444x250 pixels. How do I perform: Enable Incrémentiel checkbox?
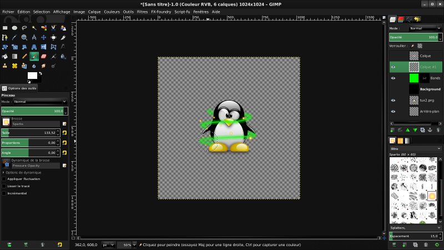click(x=4, y=193)
